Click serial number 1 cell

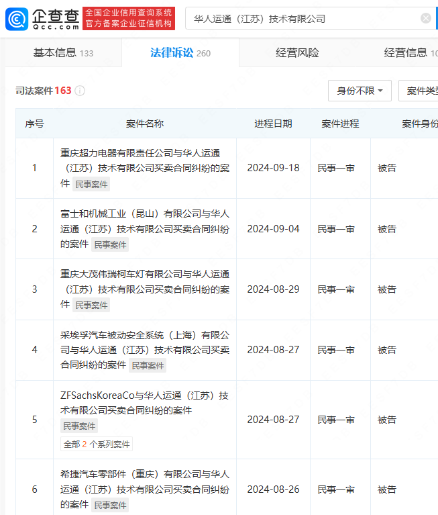click(x=34, y=168)
